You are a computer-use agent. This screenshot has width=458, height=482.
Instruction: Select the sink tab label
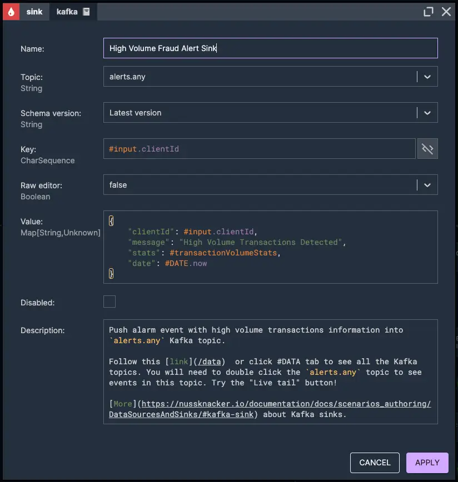point(34,12)
